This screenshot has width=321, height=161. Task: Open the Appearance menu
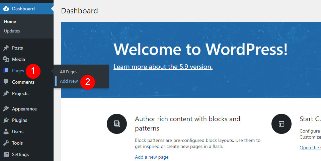point(27,109)
